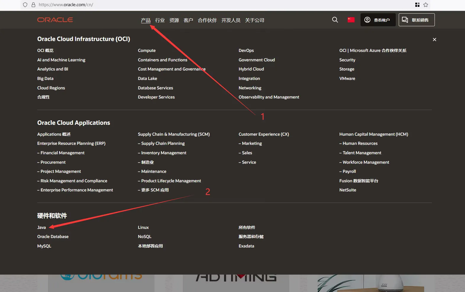Click the Oracle logo
The height and width of the screenshot is (292, 465).
pyautogui.click(x=55, y=20)
